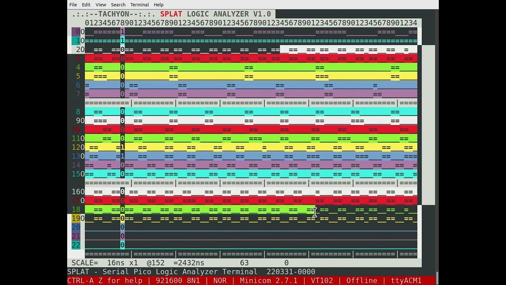Screen dimensions: 506x285
Task: Select channel 6 row label
Action: (78, 85)
